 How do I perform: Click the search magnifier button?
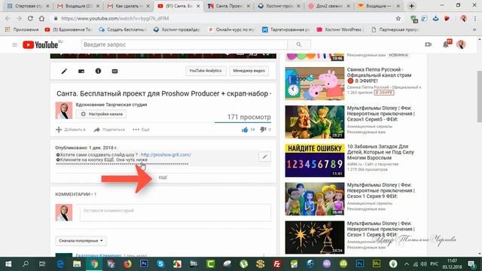click(299, 44)
